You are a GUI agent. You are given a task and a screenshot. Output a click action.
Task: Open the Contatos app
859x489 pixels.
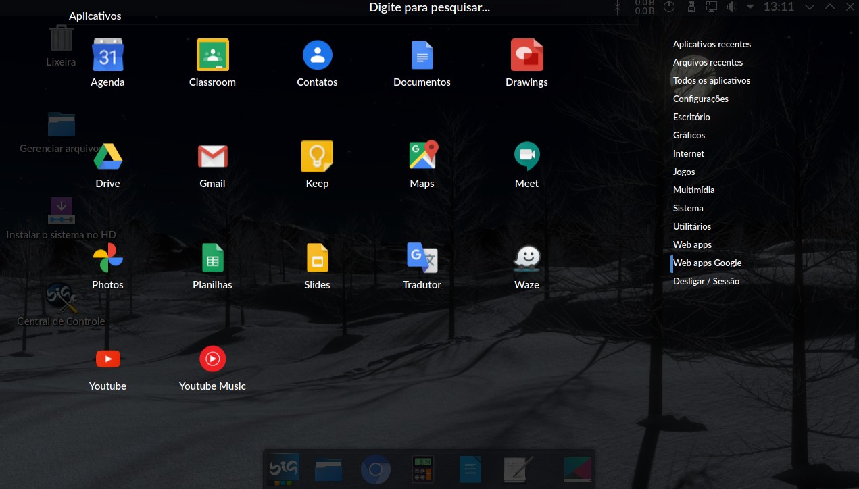pos(317,63)
